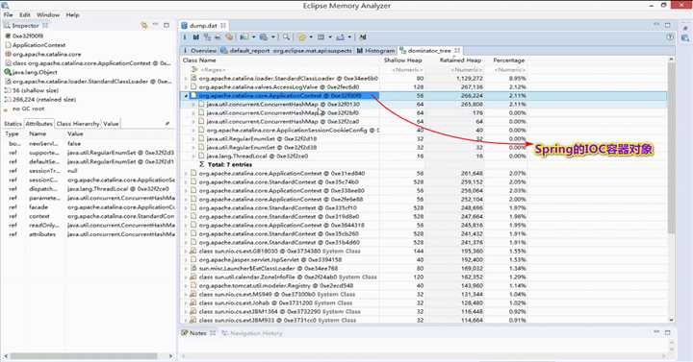693x362 pixels.
Task: Collapse the selected ApplicationContext 0xe32f00f8 row
Action: (x=186, y=96)
